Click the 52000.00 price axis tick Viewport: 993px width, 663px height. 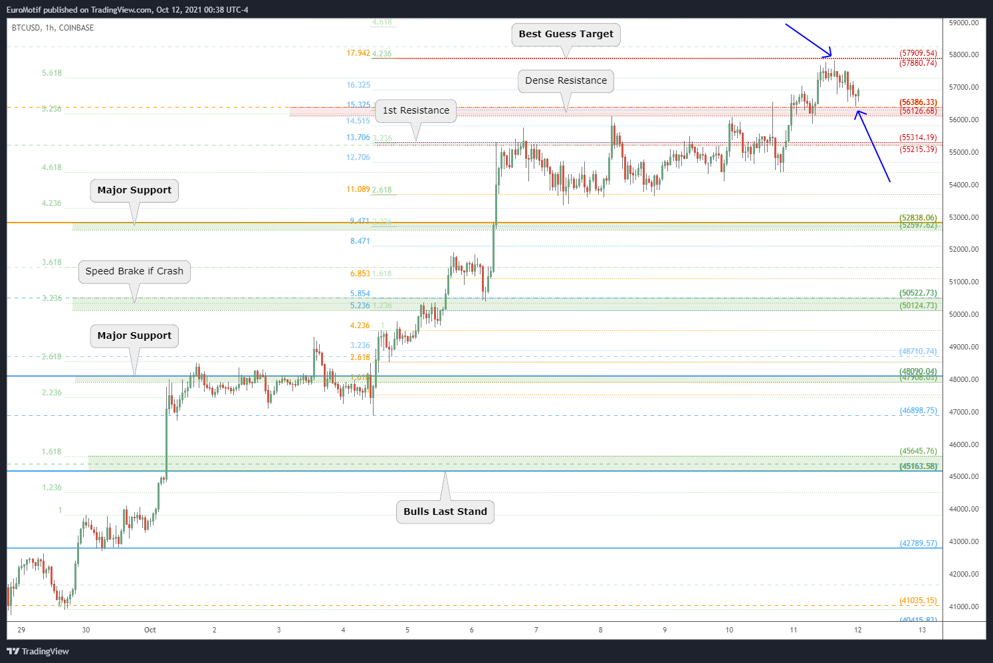[x=964, y=250]
